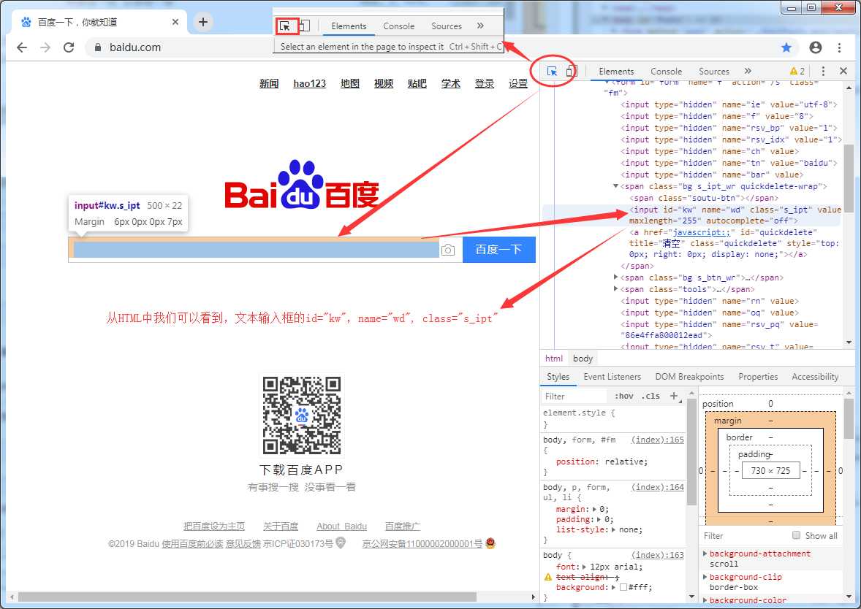Expand the background-clip computed property
The height and width of the screenshot is (609, 861).
(x=705, y=577)
